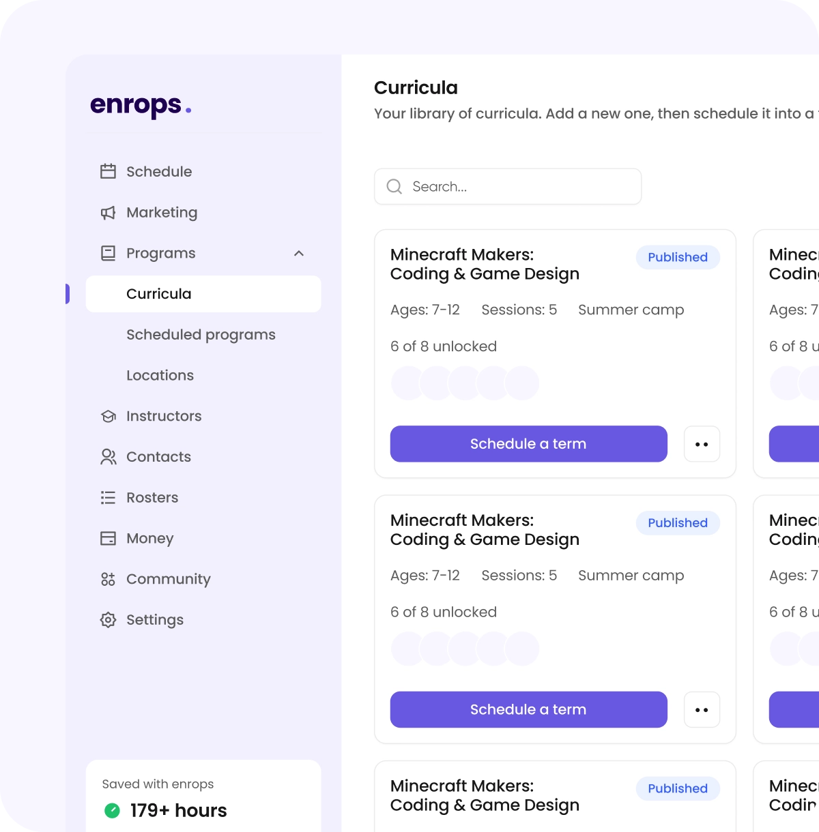Open first Minecraft Makers card title

[485, 265]
